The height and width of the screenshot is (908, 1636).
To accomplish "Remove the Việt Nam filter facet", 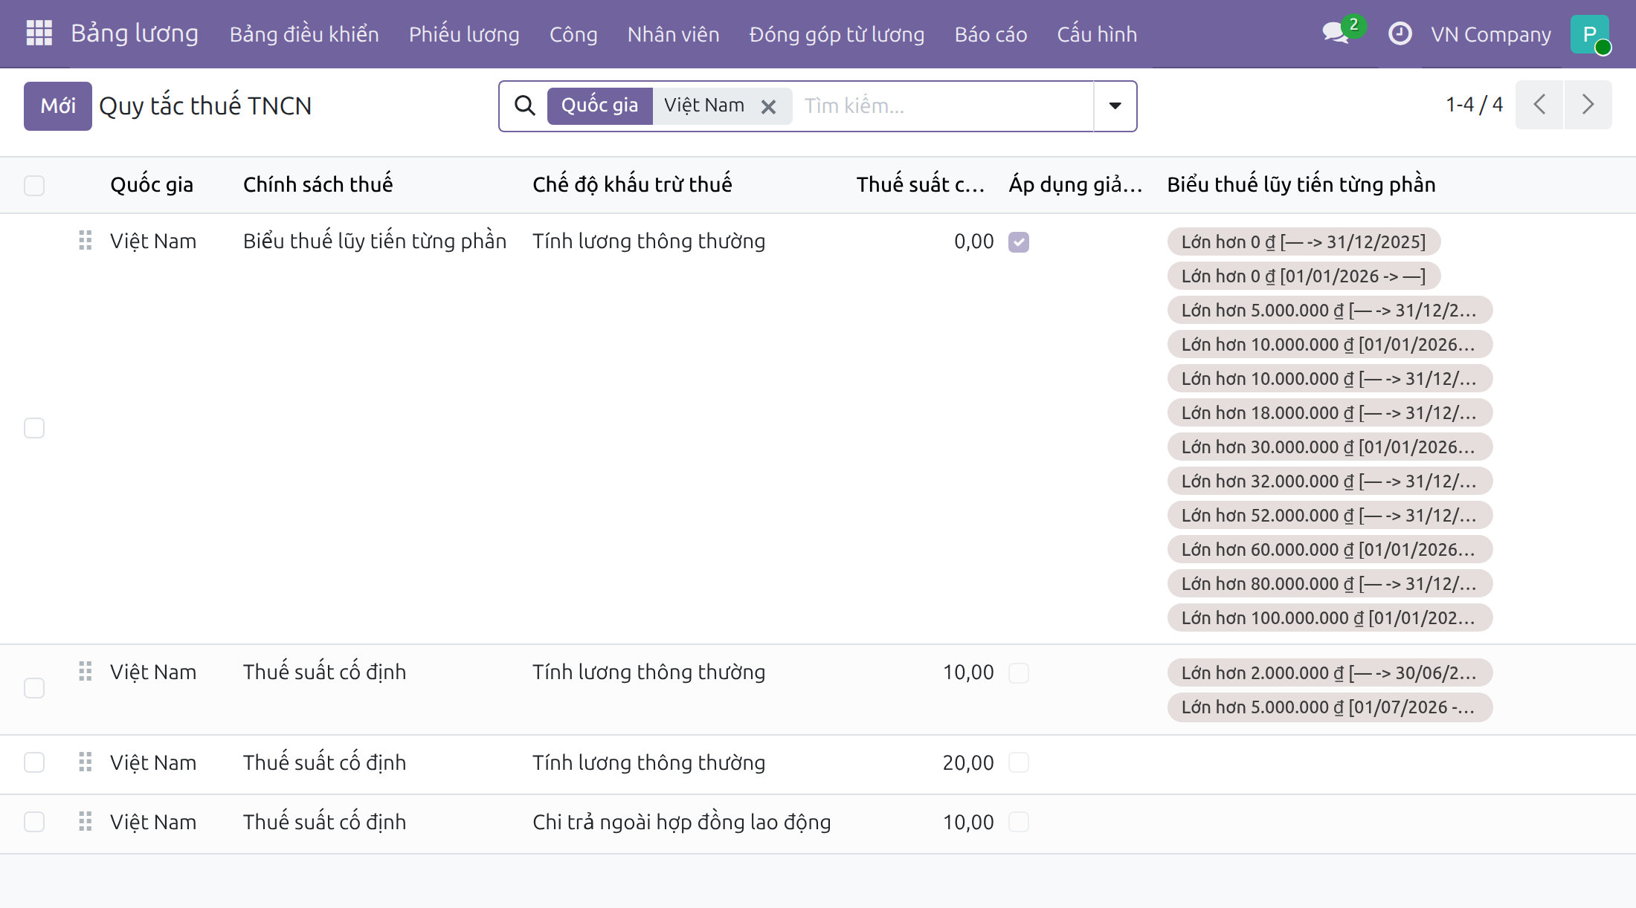I will click(x=768, y=107).
